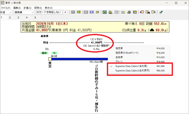Viewport: 189px width, 114px height.
Task: Click the CO₂排出量 9.3kg summary text
Action: coord(134,30)
